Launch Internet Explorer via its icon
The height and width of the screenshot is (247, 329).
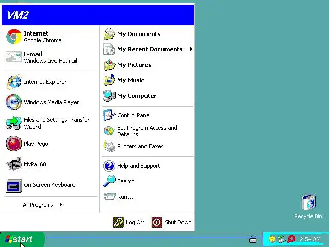click(x=14, y=82)
